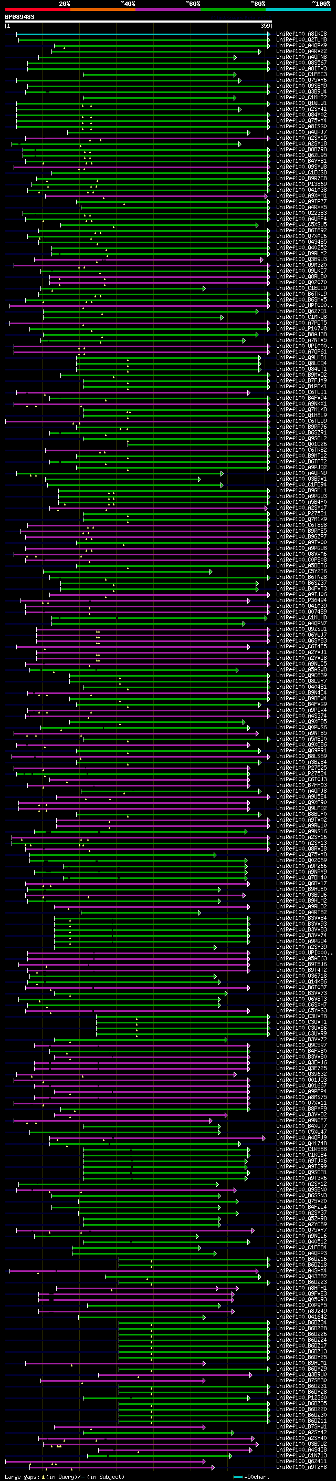336x1481 pixels.
Task: Select UniRef100_Q9SYW8 label
Action: tap(301, 167)
